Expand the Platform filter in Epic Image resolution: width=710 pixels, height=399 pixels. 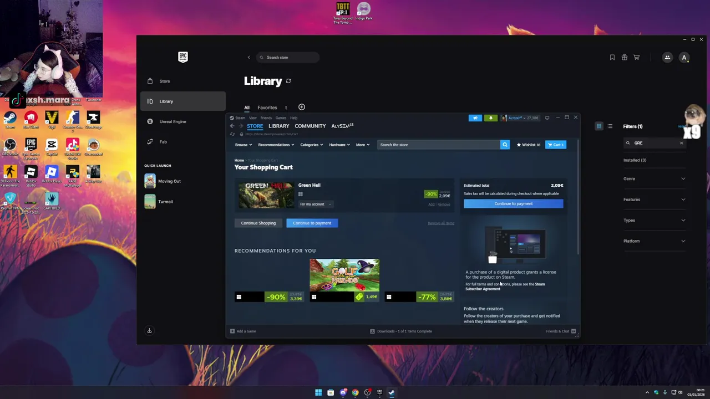pos(655,241)
